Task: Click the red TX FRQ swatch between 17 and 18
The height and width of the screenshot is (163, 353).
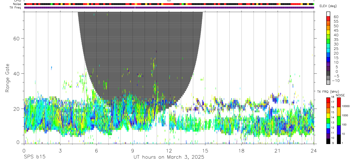Action: click(328, 99)
